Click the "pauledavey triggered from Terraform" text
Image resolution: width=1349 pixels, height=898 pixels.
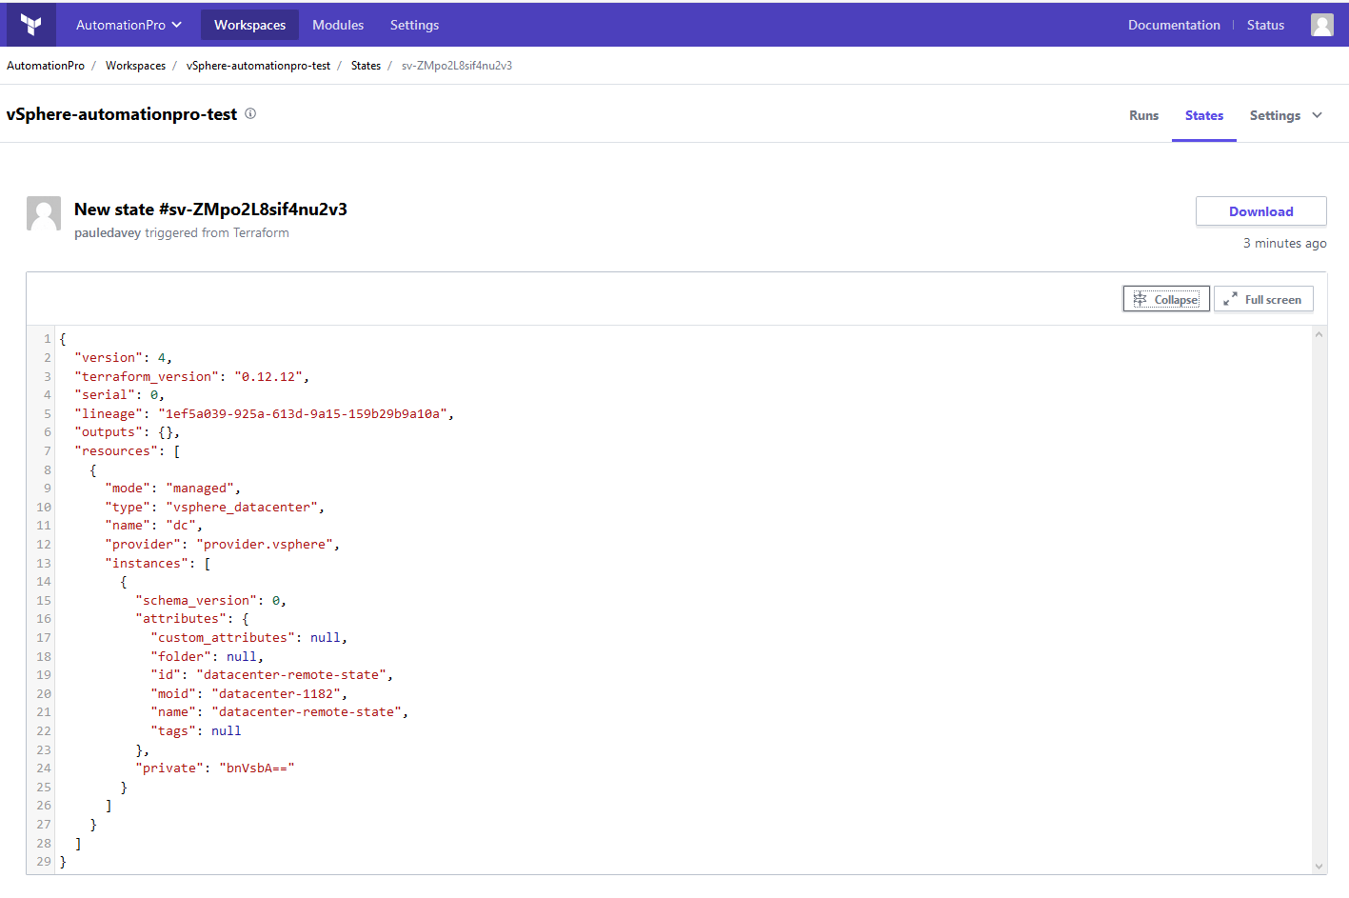[182, 232]
